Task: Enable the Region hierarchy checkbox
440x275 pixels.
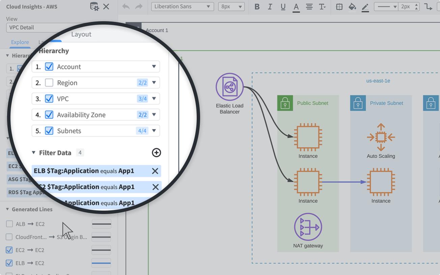Action: (49, 83)
